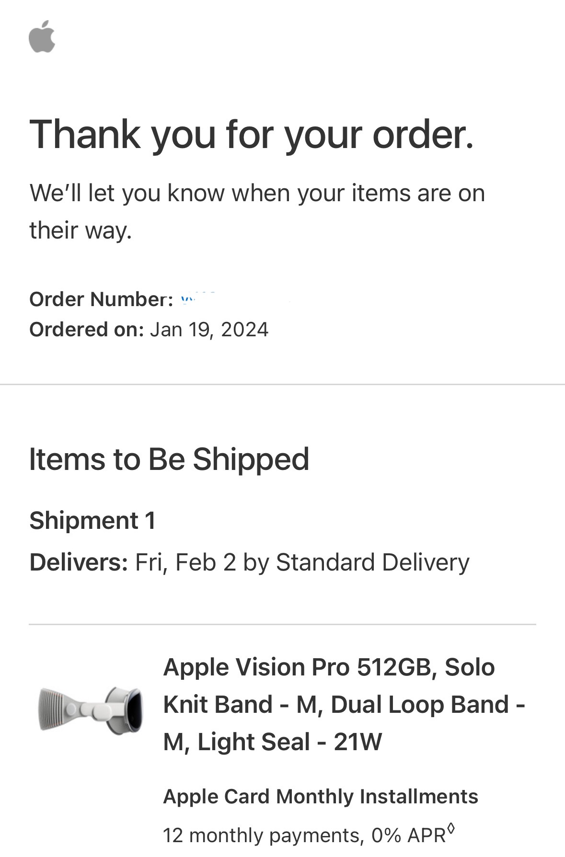Click 'We'll let you know' message text
The height and width of the screenshot is (857, 565).
click(x=257, y=194)
